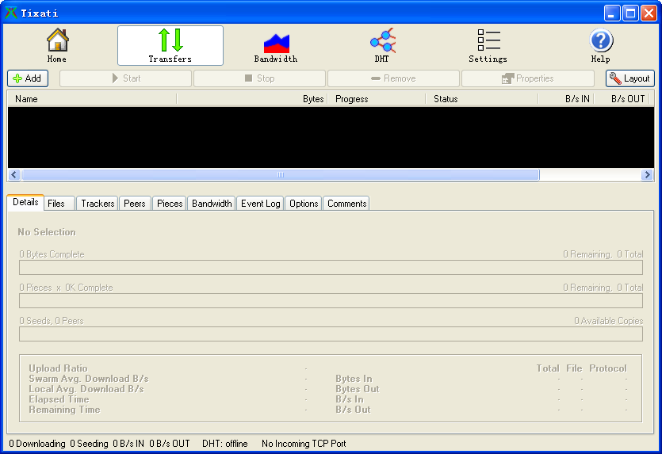
Task: Click the left scroll arrow of transfer list
Action: [x=14, y=174]
